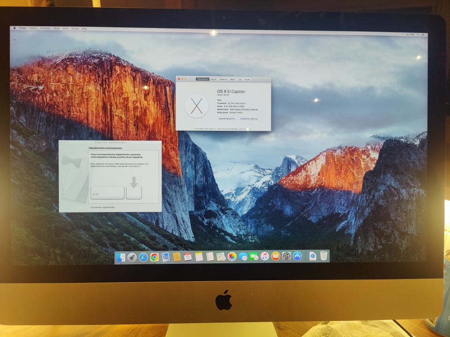Open App Store icon in Dock

[297, 256]
